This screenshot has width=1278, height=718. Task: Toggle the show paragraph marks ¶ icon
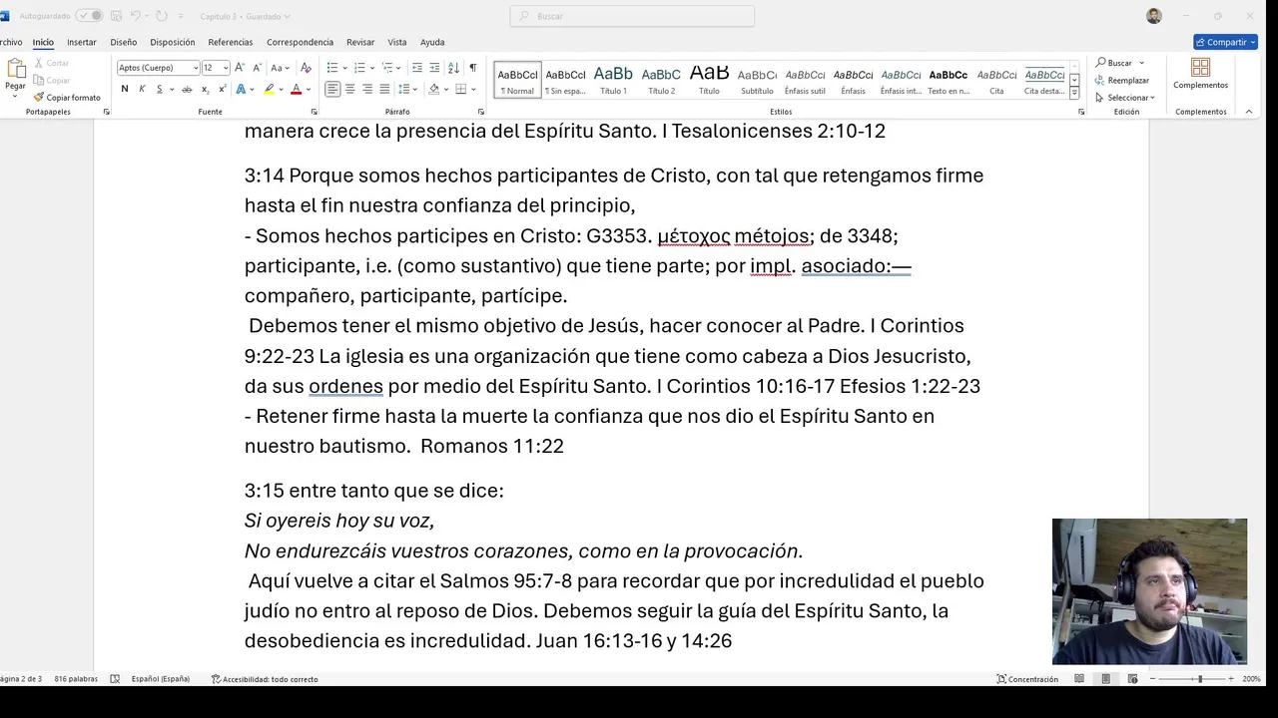point(472,68)
